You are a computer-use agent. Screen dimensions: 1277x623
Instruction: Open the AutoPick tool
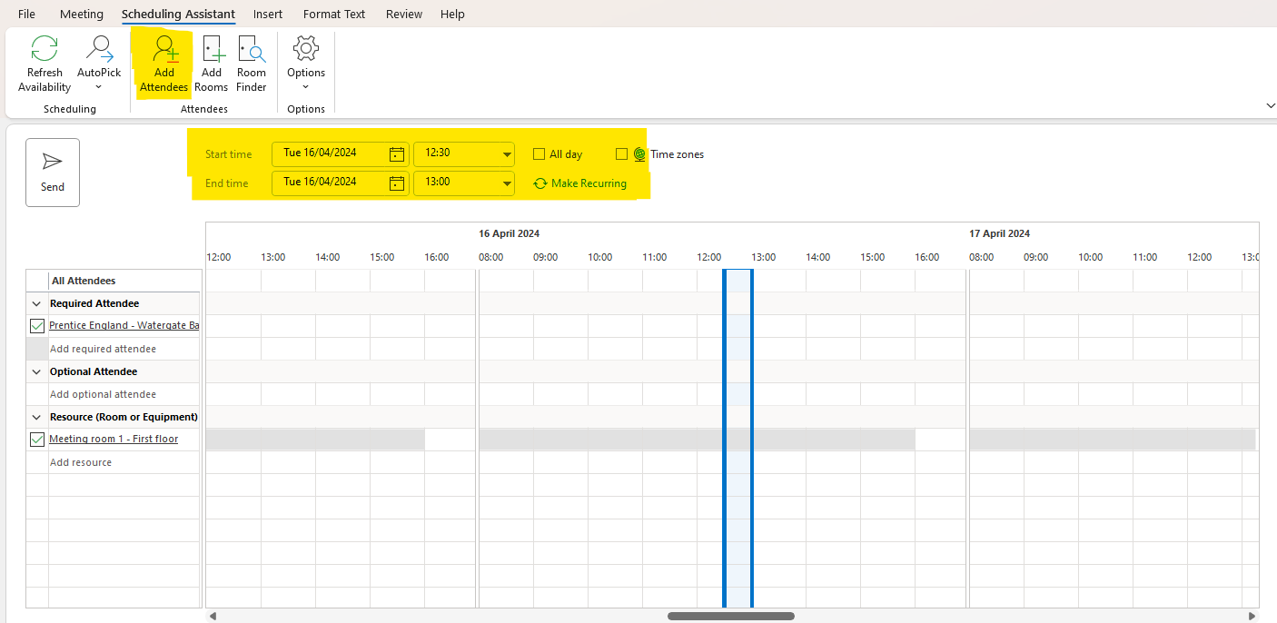point(98,50)
